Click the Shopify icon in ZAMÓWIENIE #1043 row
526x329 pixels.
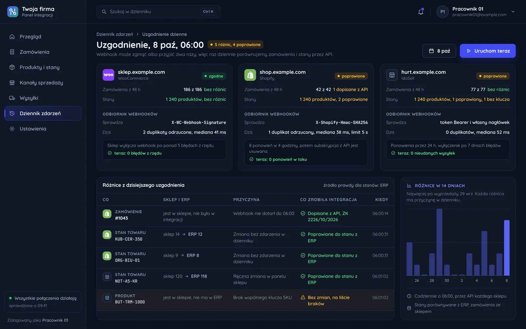(x=107, y=214)
